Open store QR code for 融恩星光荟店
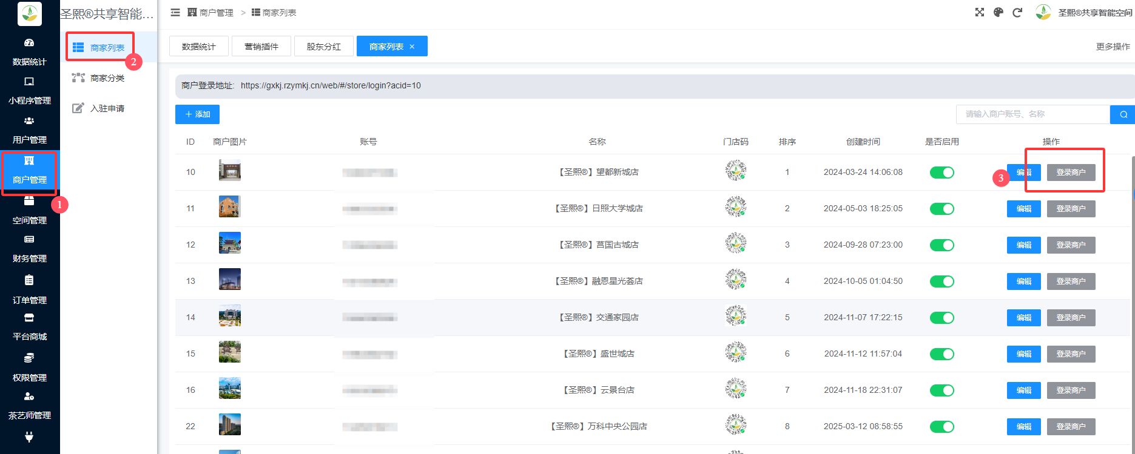 [x=736, y=280]
